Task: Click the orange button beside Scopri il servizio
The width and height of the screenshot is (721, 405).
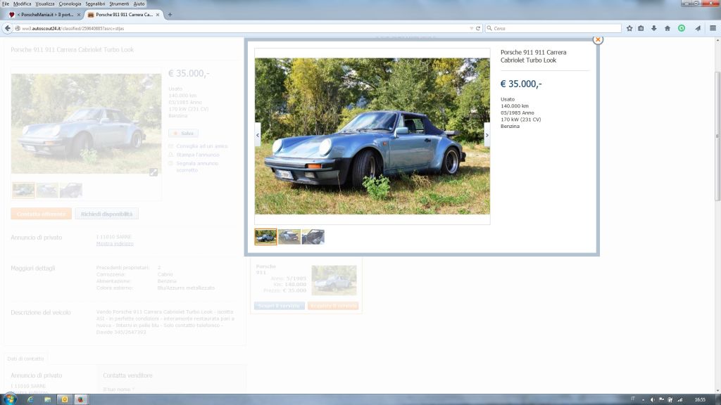Action: click(x=333, y=306)
